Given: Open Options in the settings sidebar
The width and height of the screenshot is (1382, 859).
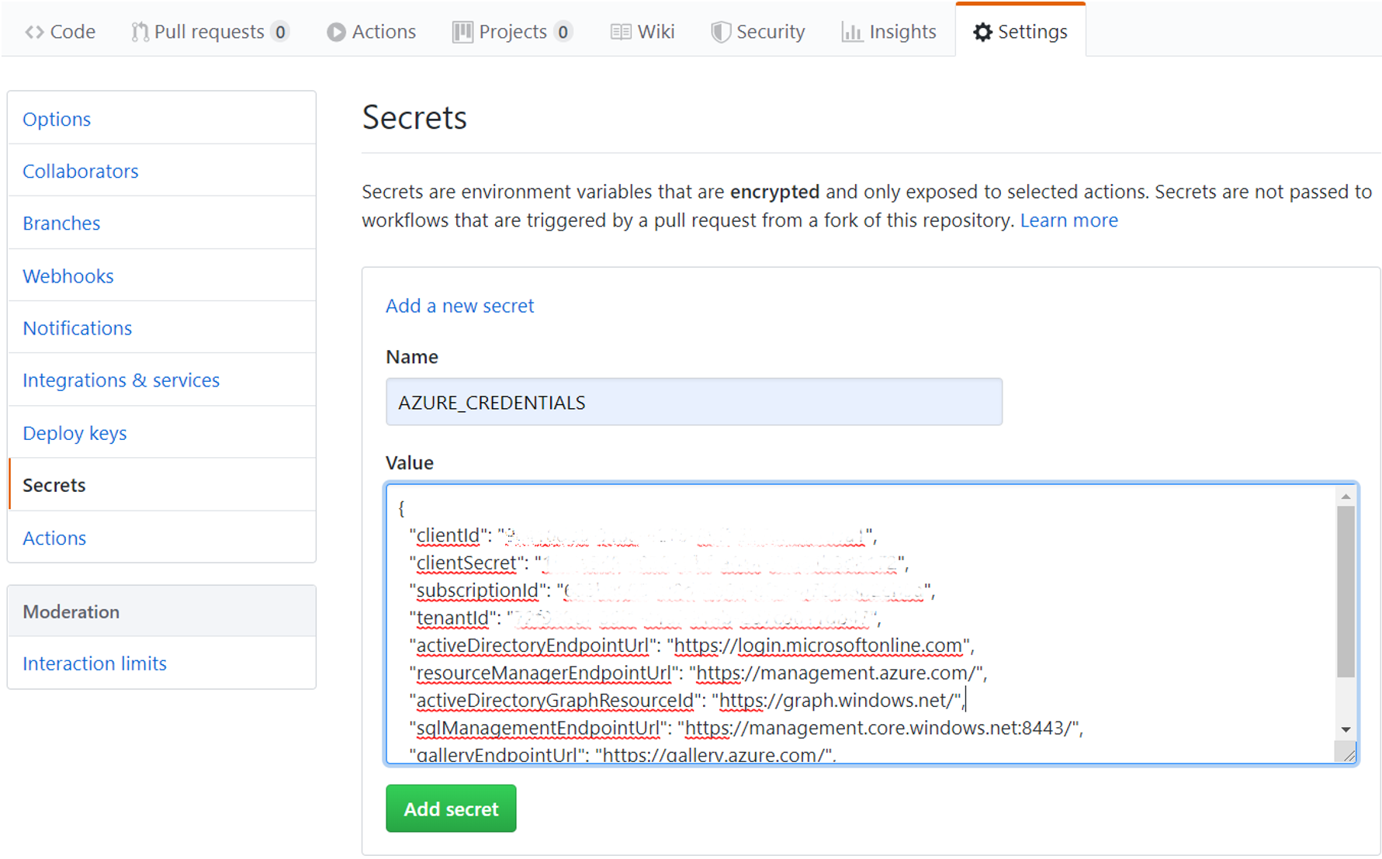Looking at the screenshot, I should 161,119.
